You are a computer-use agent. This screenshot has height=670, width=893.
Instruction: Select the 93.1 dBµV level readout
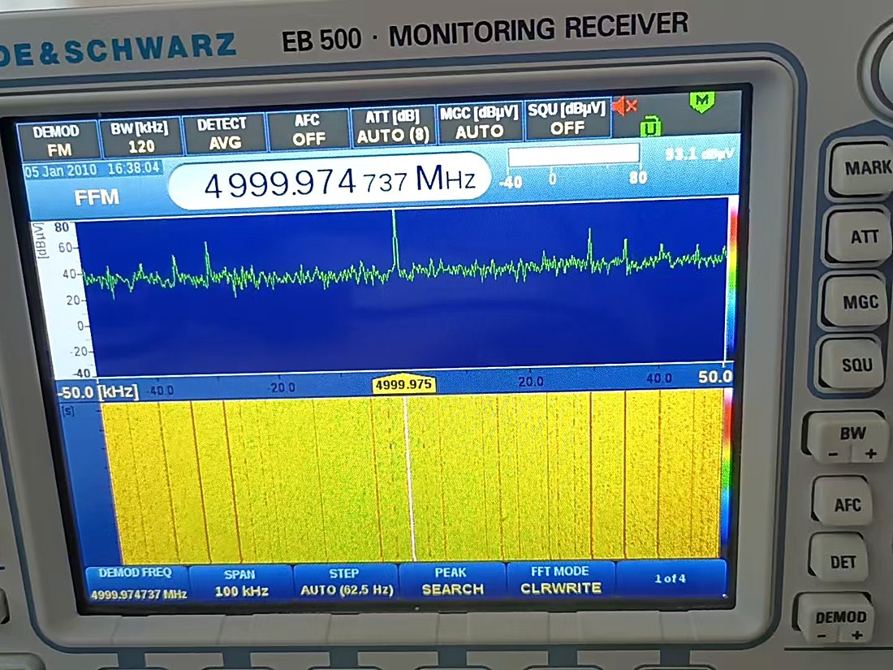coord(699,153)
